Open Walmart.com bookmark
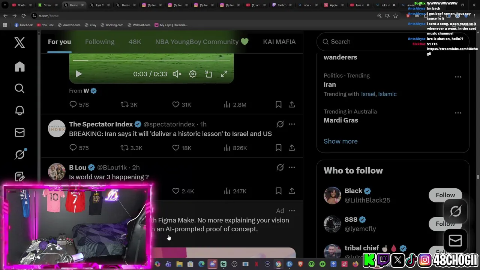480x270 pixels. pos(139,25)
